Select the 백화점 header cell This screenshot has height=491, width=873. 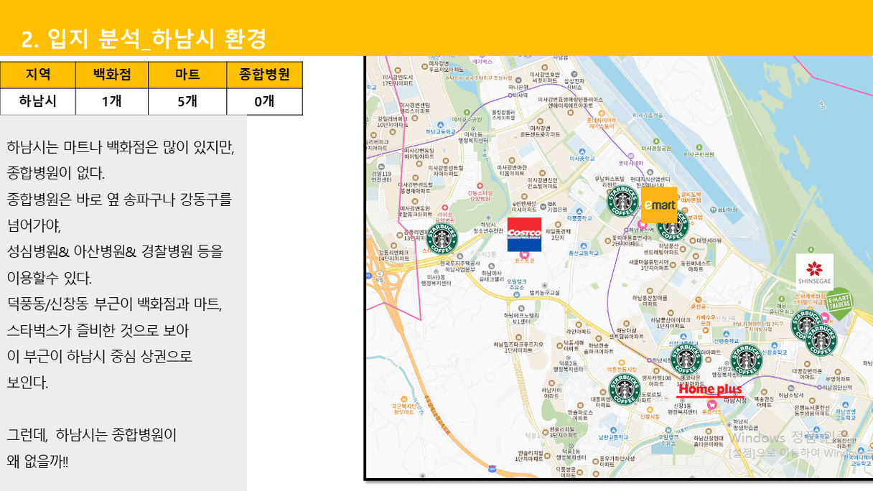point(112,75)
